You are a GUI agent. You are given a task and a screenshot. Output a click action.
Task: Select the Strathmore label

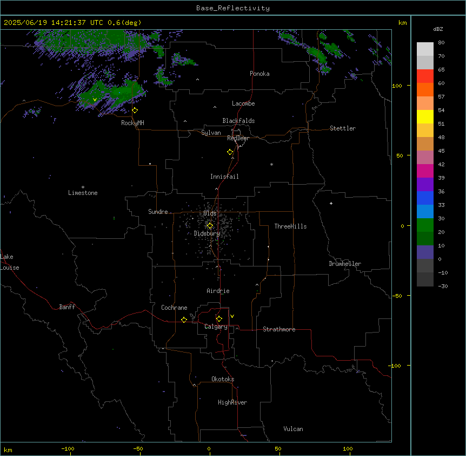(279, 329)
